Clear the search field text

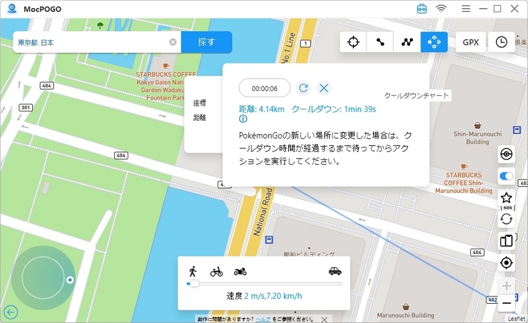[x=173, y=42]
